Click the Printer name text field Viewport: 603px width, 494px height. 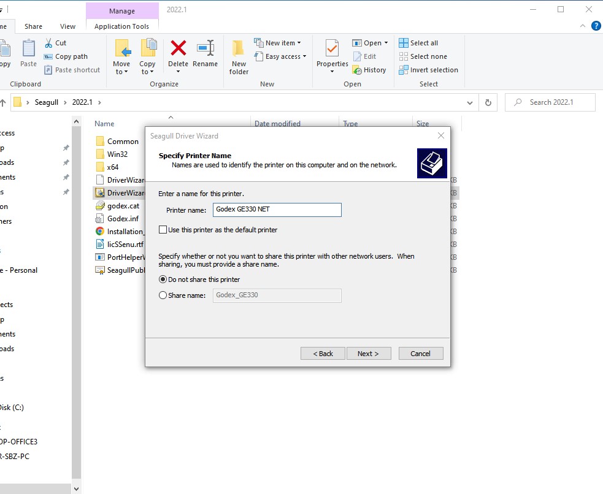[x=277, y=210]
